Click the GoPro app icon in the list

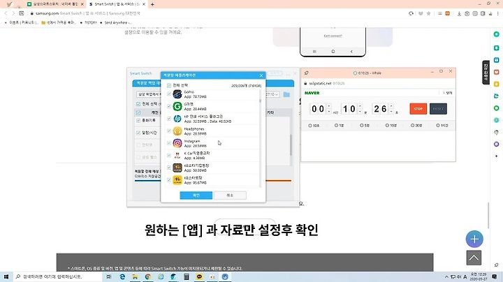click(x=177, y=94)
